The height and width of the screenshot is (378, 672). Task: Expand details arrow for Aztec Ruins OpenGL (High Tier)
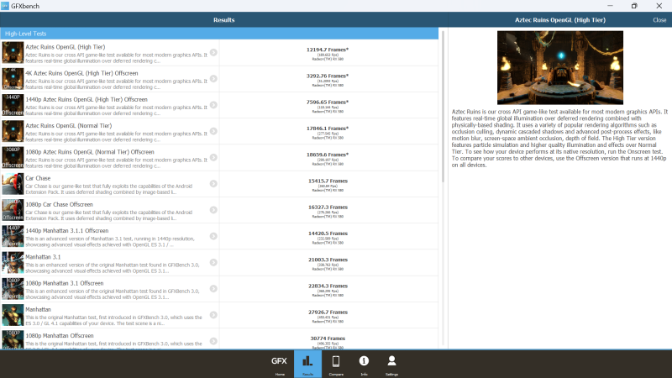[x=213, y=52]
